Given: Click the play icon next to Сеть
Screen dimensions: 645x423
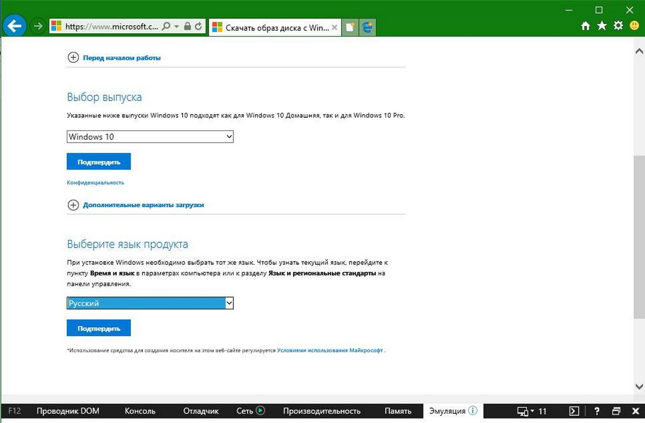Looking at the screenshot, I should (260, 411).
